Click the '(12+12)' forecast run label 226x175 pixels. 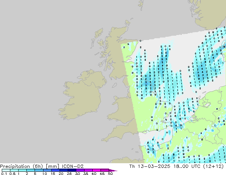coord(214,166)
